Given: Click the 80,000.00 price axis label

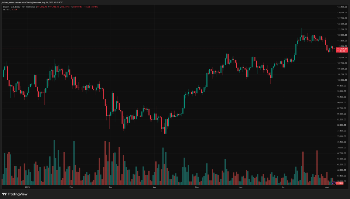Looking at the screenshot, I should tap(342, 125).
